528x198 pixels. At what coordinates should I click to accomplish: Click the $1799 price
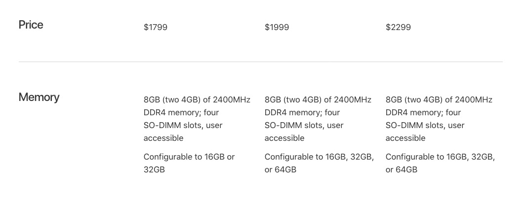coord(156,27)
